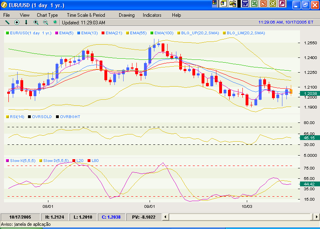The width and height of the screenshot is (320, 229).
Task: Open the Chart Type menu
Action: (47, 15)
